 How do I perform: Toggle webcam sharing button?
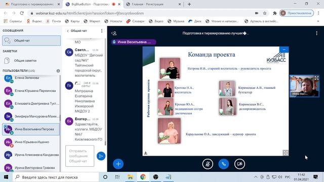coord(239,164)
